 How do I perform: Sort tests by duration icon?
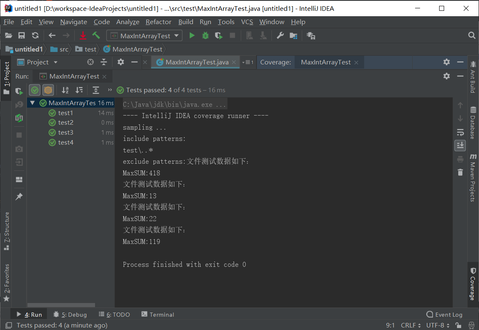click(79, 90)
